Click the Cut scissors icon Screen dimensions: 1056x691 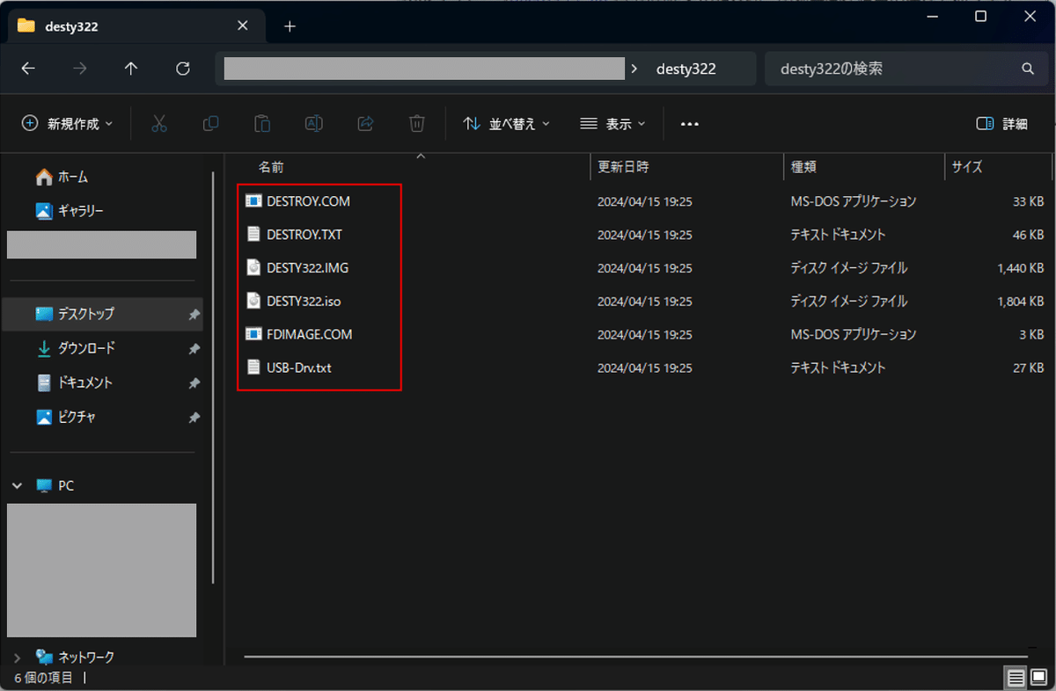pos(159,124)
